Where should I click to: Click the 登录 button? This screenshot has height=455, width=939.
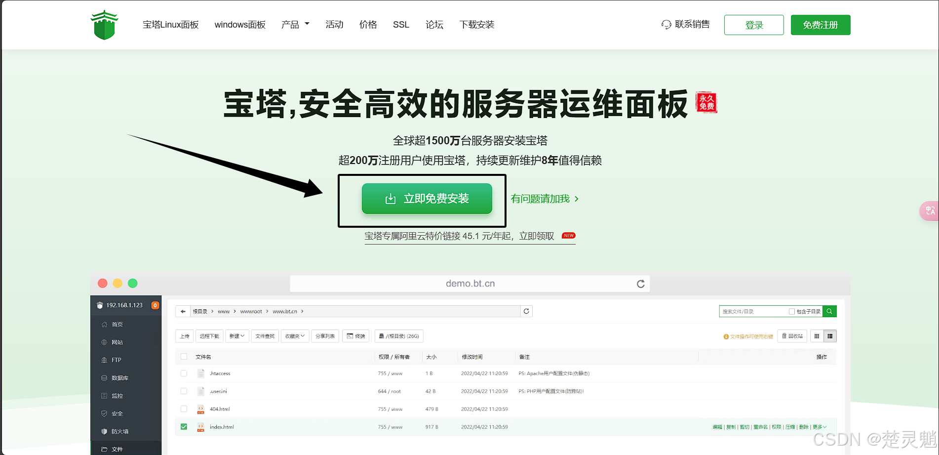click(754, 25)
